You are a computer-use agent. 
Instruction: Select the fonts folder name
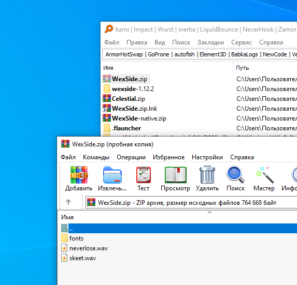76,238
